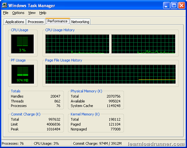Viewport: 187px width, 148px height.
Task: Maximize the Task Manager window
Action: pos(174,6)
